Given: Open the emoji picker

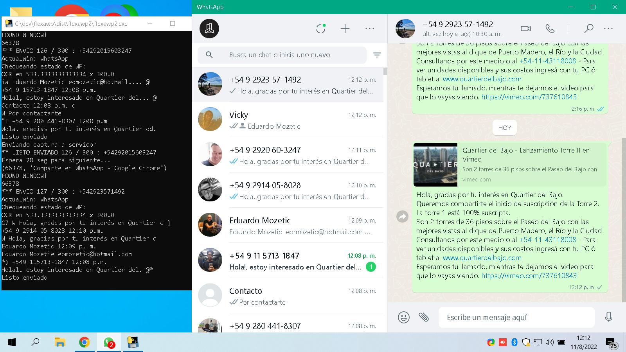Looking at the screenshot, I should click(403, 317).
